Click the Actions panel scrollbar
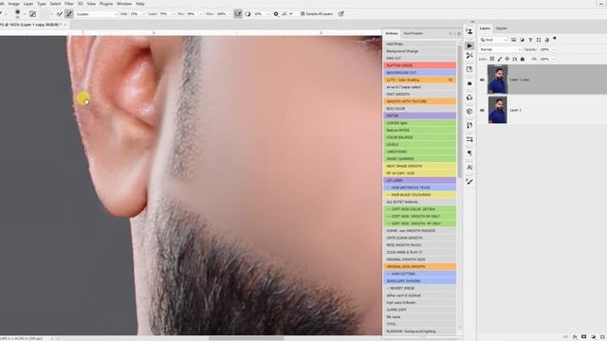This screenshot has width=607, height=341. (x=459, y=112)
